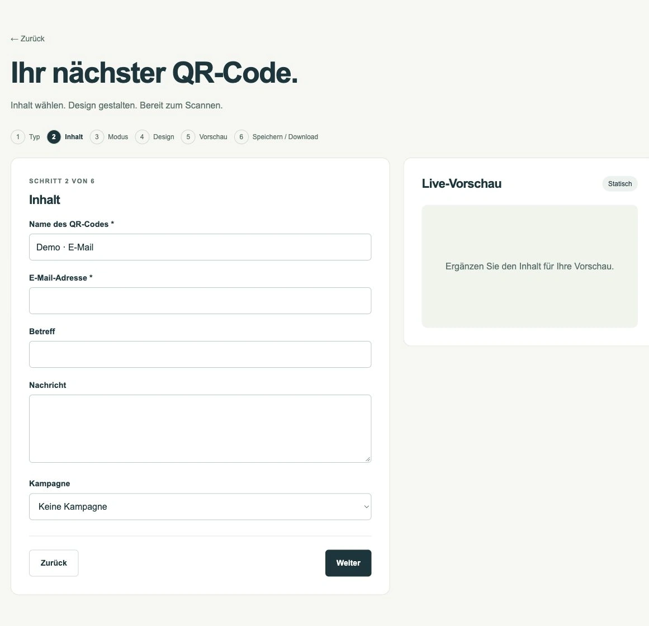
Task: Select step 2 Inhalt
Action: click(65, 137)
